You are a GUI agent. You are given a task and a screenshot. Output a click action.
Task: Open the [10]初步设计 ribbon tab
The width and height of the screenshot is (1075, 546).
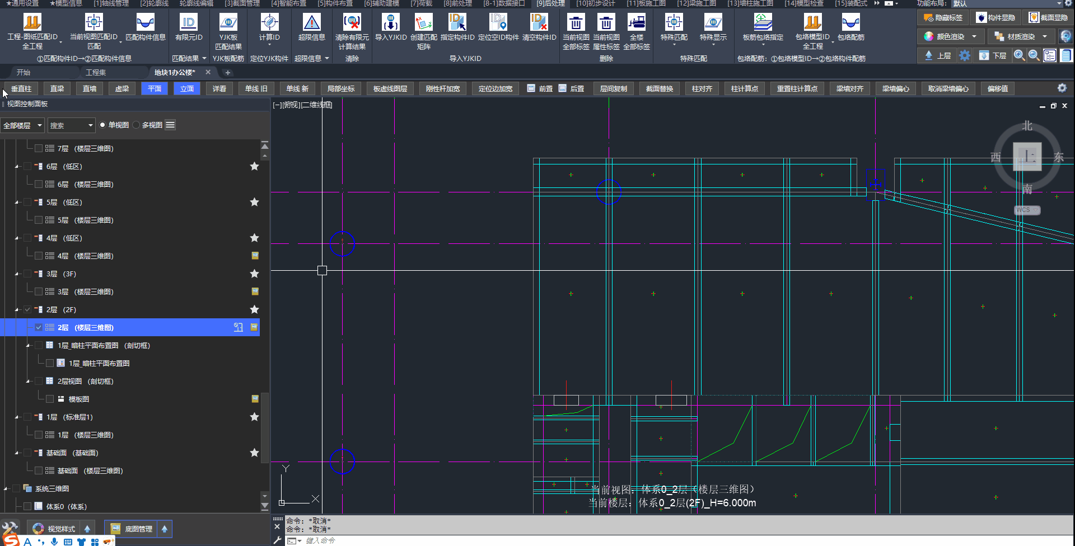point(595,3)
